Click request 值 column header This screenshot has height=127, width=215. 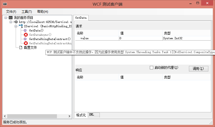tap(140, 33)
